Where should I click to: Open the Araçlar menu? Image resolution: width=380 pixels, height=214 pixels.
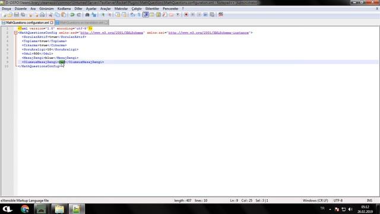tap(106, 8)
